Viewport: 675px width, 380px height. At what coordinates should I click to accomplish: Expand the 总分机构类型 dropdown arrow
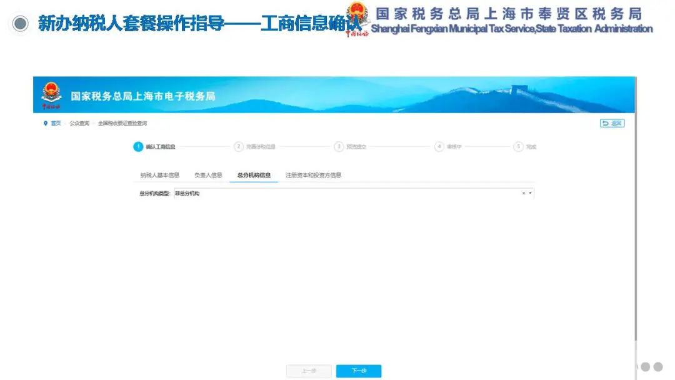coord(530,193)
